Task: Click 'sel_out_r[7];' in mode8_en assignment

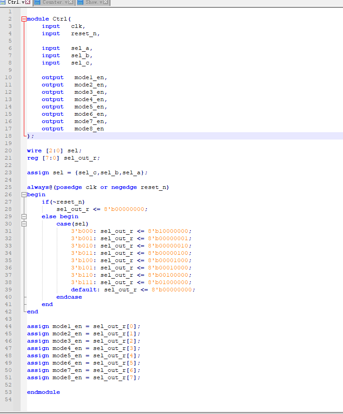Action: pos(116,377)
